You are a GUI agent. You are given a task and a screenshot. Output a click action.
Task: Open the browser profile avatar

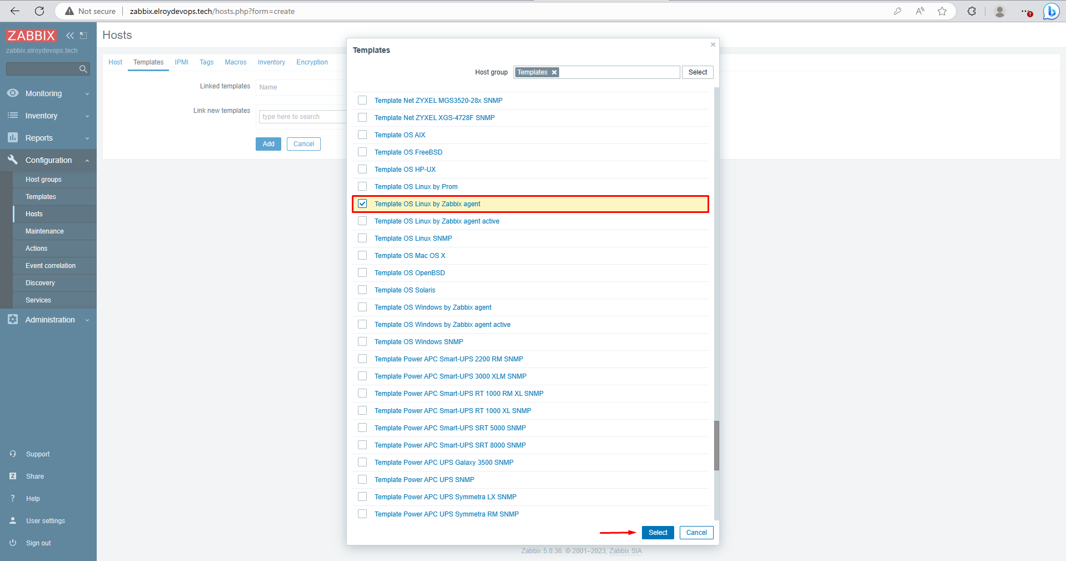999,11
